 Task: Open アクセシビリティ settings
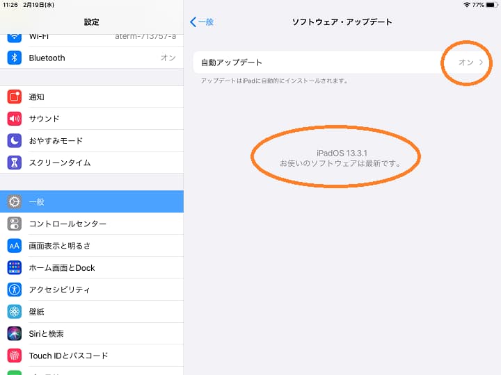click(92, 290)
